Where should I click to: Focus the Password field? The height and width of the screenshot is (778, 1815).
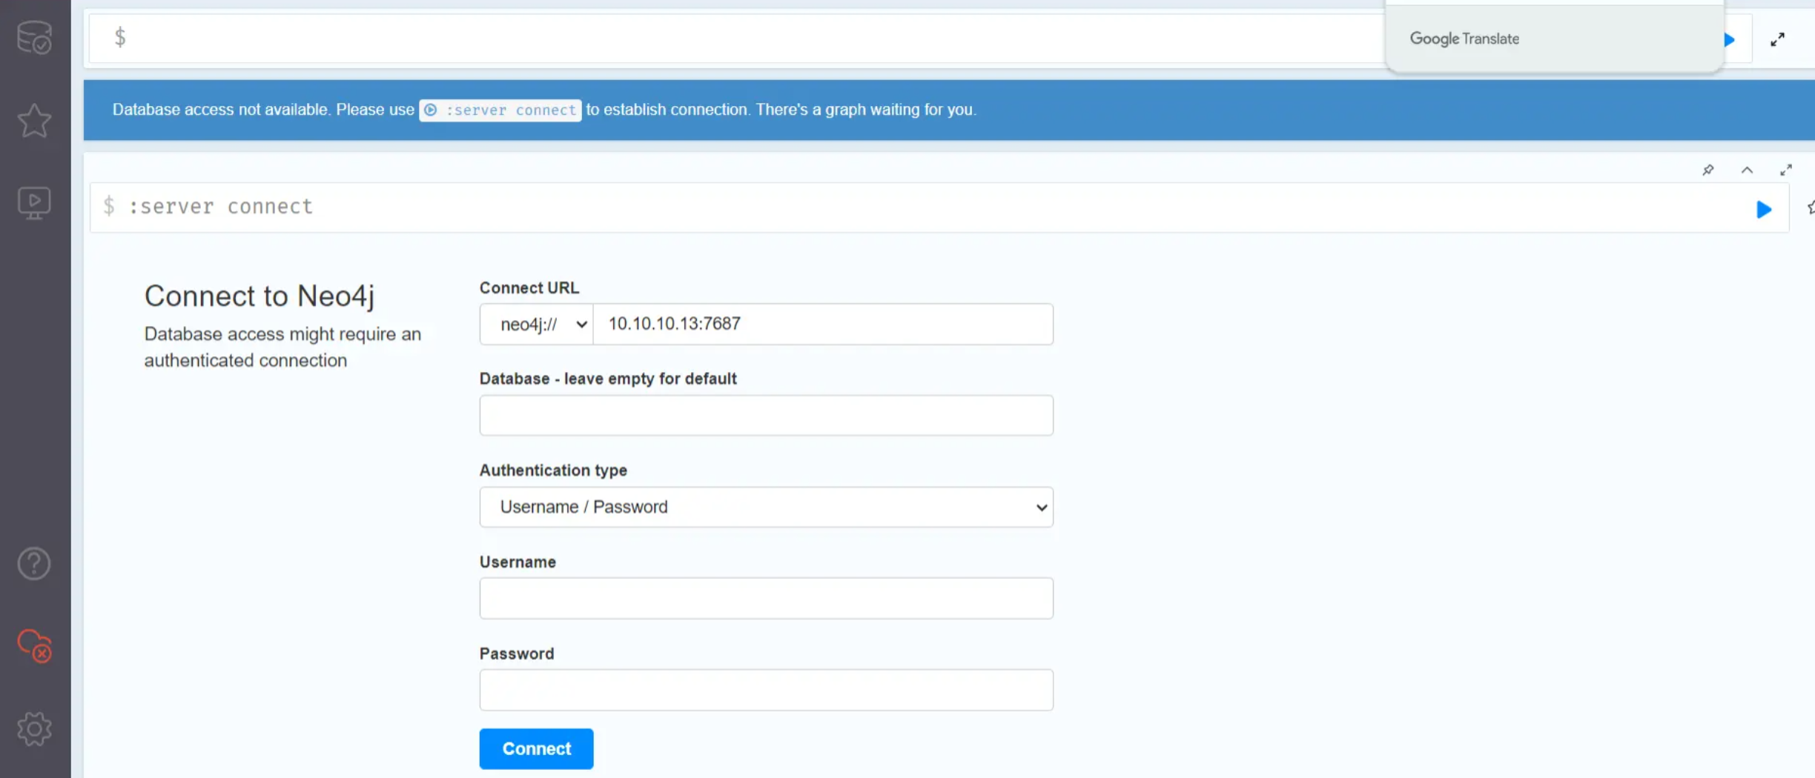[766, 690]
